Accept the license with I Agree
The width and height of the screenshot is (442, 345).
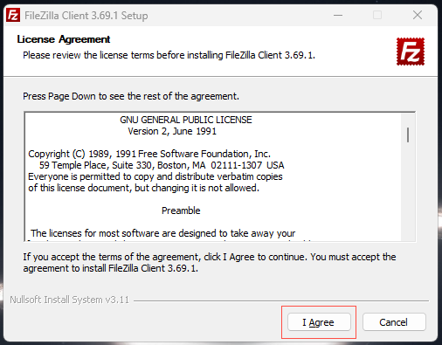click(x=319, y=322)
